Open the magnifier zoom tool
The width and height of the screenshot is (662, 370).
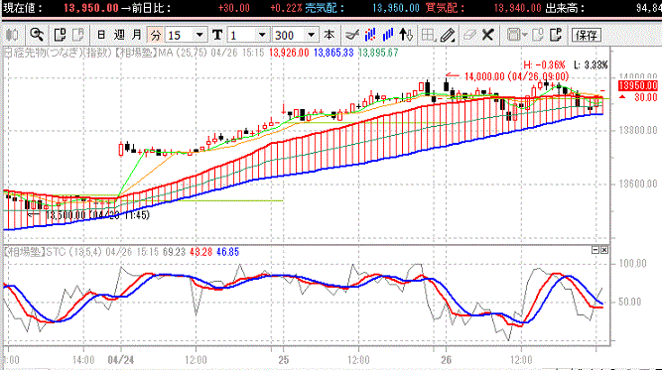[37, 35]
